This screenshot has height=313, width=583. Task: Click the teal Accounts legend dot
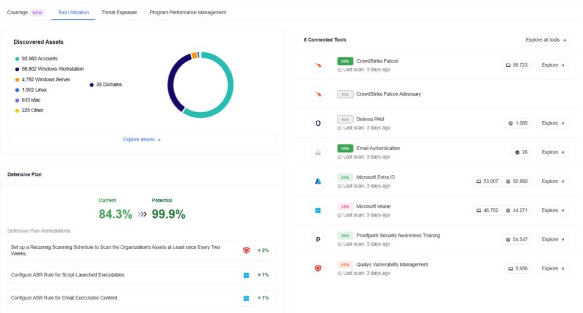17,59
